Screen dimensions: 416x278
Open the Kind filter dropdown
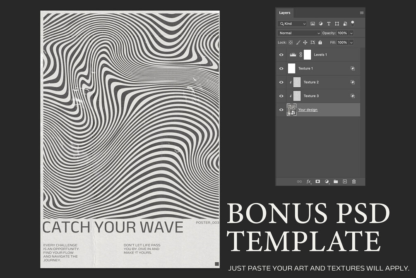coord(292,24)
